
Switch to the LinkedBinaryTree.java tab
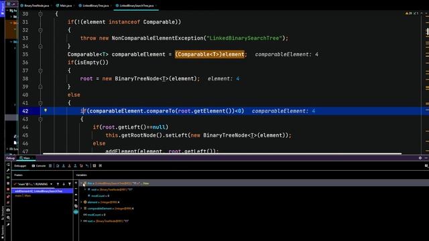pyautogui.click(x=95, y=5)
